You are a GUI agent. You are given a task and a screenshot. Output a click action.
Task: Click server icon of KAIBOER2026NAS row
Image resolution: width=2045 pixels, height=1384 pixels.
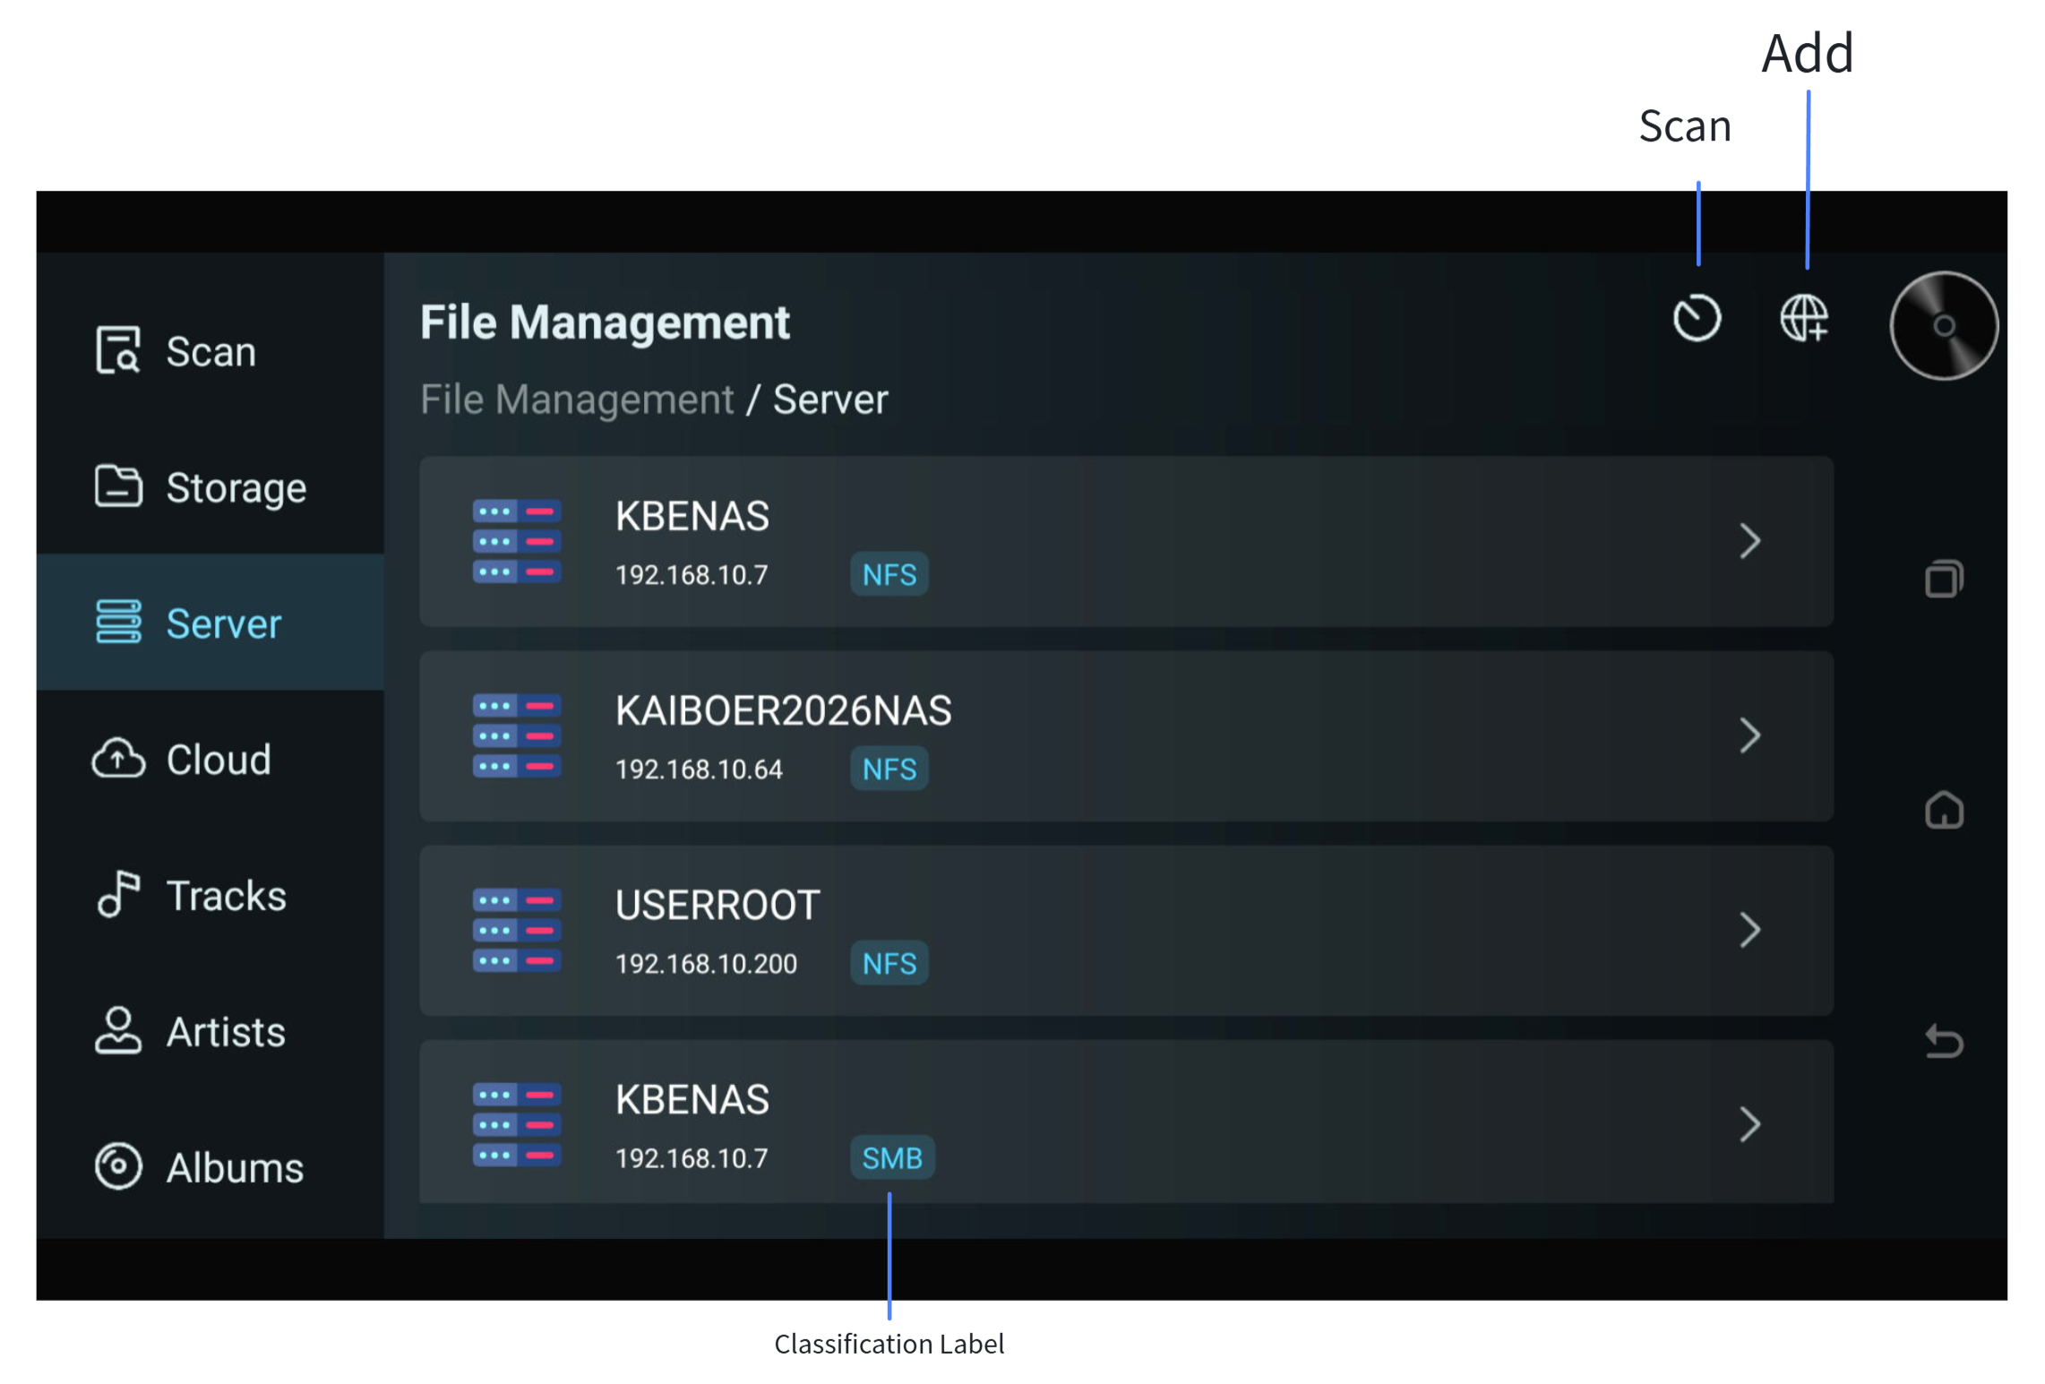[517, 735]
